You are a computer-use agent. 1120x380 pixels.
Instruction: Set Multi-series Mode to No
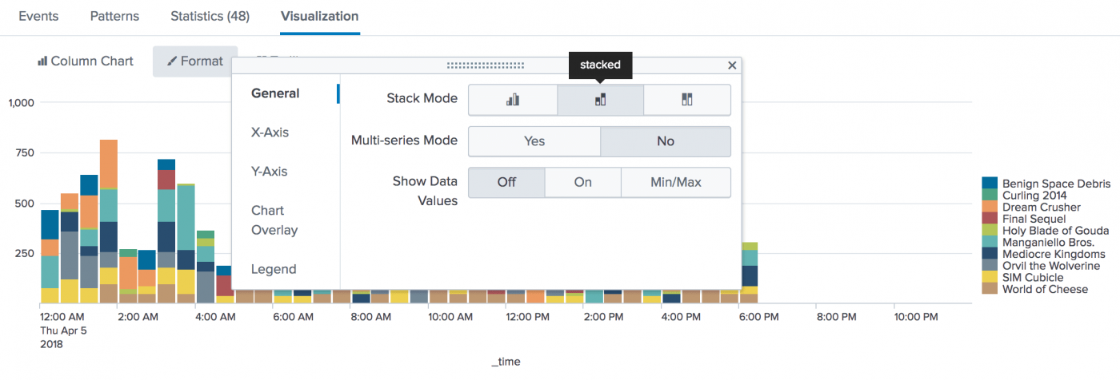pyautogui.click(x=666, y=141)
